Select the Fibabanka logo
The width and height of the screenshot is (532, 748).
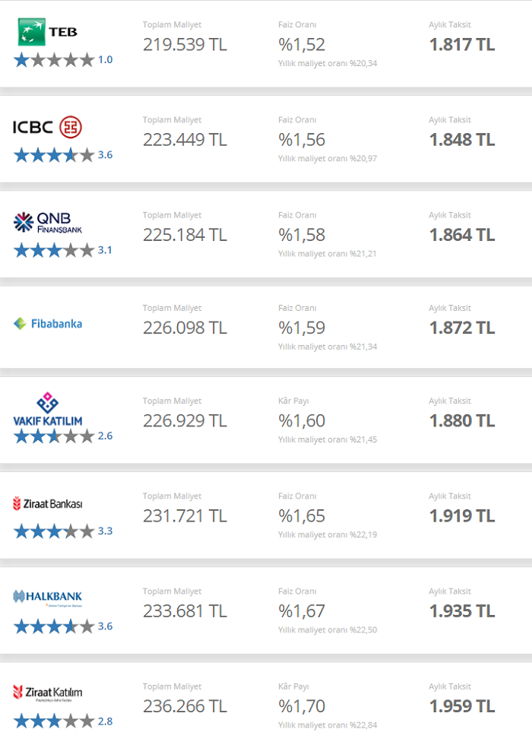47,324
